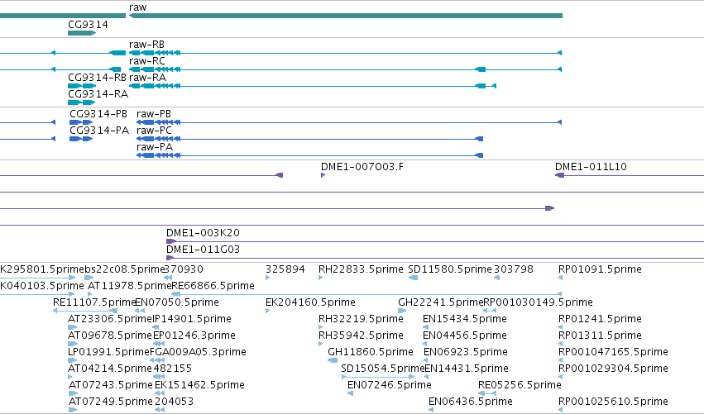Select EST LP01991.5prime

point(108,352)
